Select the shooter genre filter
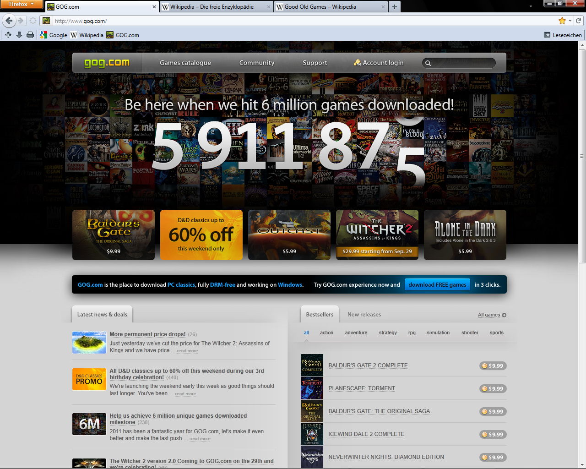Screen dimensions: 586x469 coord(470,333)
